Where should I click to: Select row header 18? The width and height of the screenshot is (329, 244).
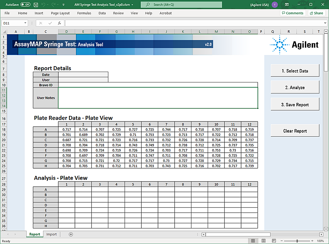4,130
